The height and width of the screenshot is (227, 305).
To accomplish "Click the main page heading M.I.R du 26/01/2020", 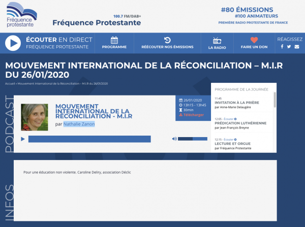I will click(x=144, y=70).
